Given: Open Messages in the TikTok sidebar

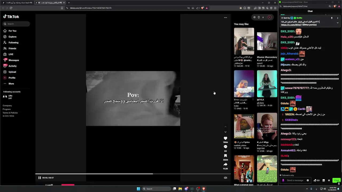Looking at the screenshot, I should pyautogui.click(x=11, y=60).
